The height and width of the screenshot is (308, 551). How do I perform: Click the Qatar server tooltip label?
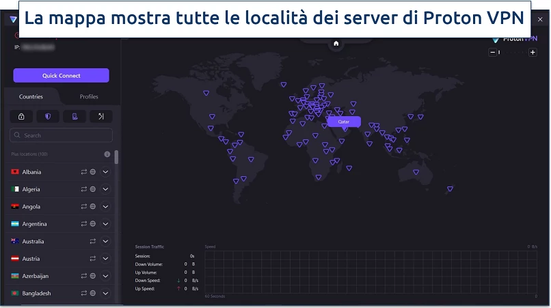[x=344, y=122]
